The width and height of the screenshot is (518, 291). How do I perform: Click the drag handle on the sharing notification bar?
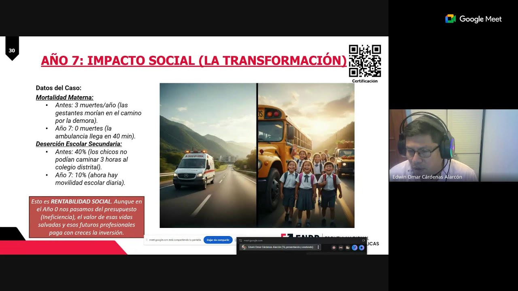pos(146,240)
